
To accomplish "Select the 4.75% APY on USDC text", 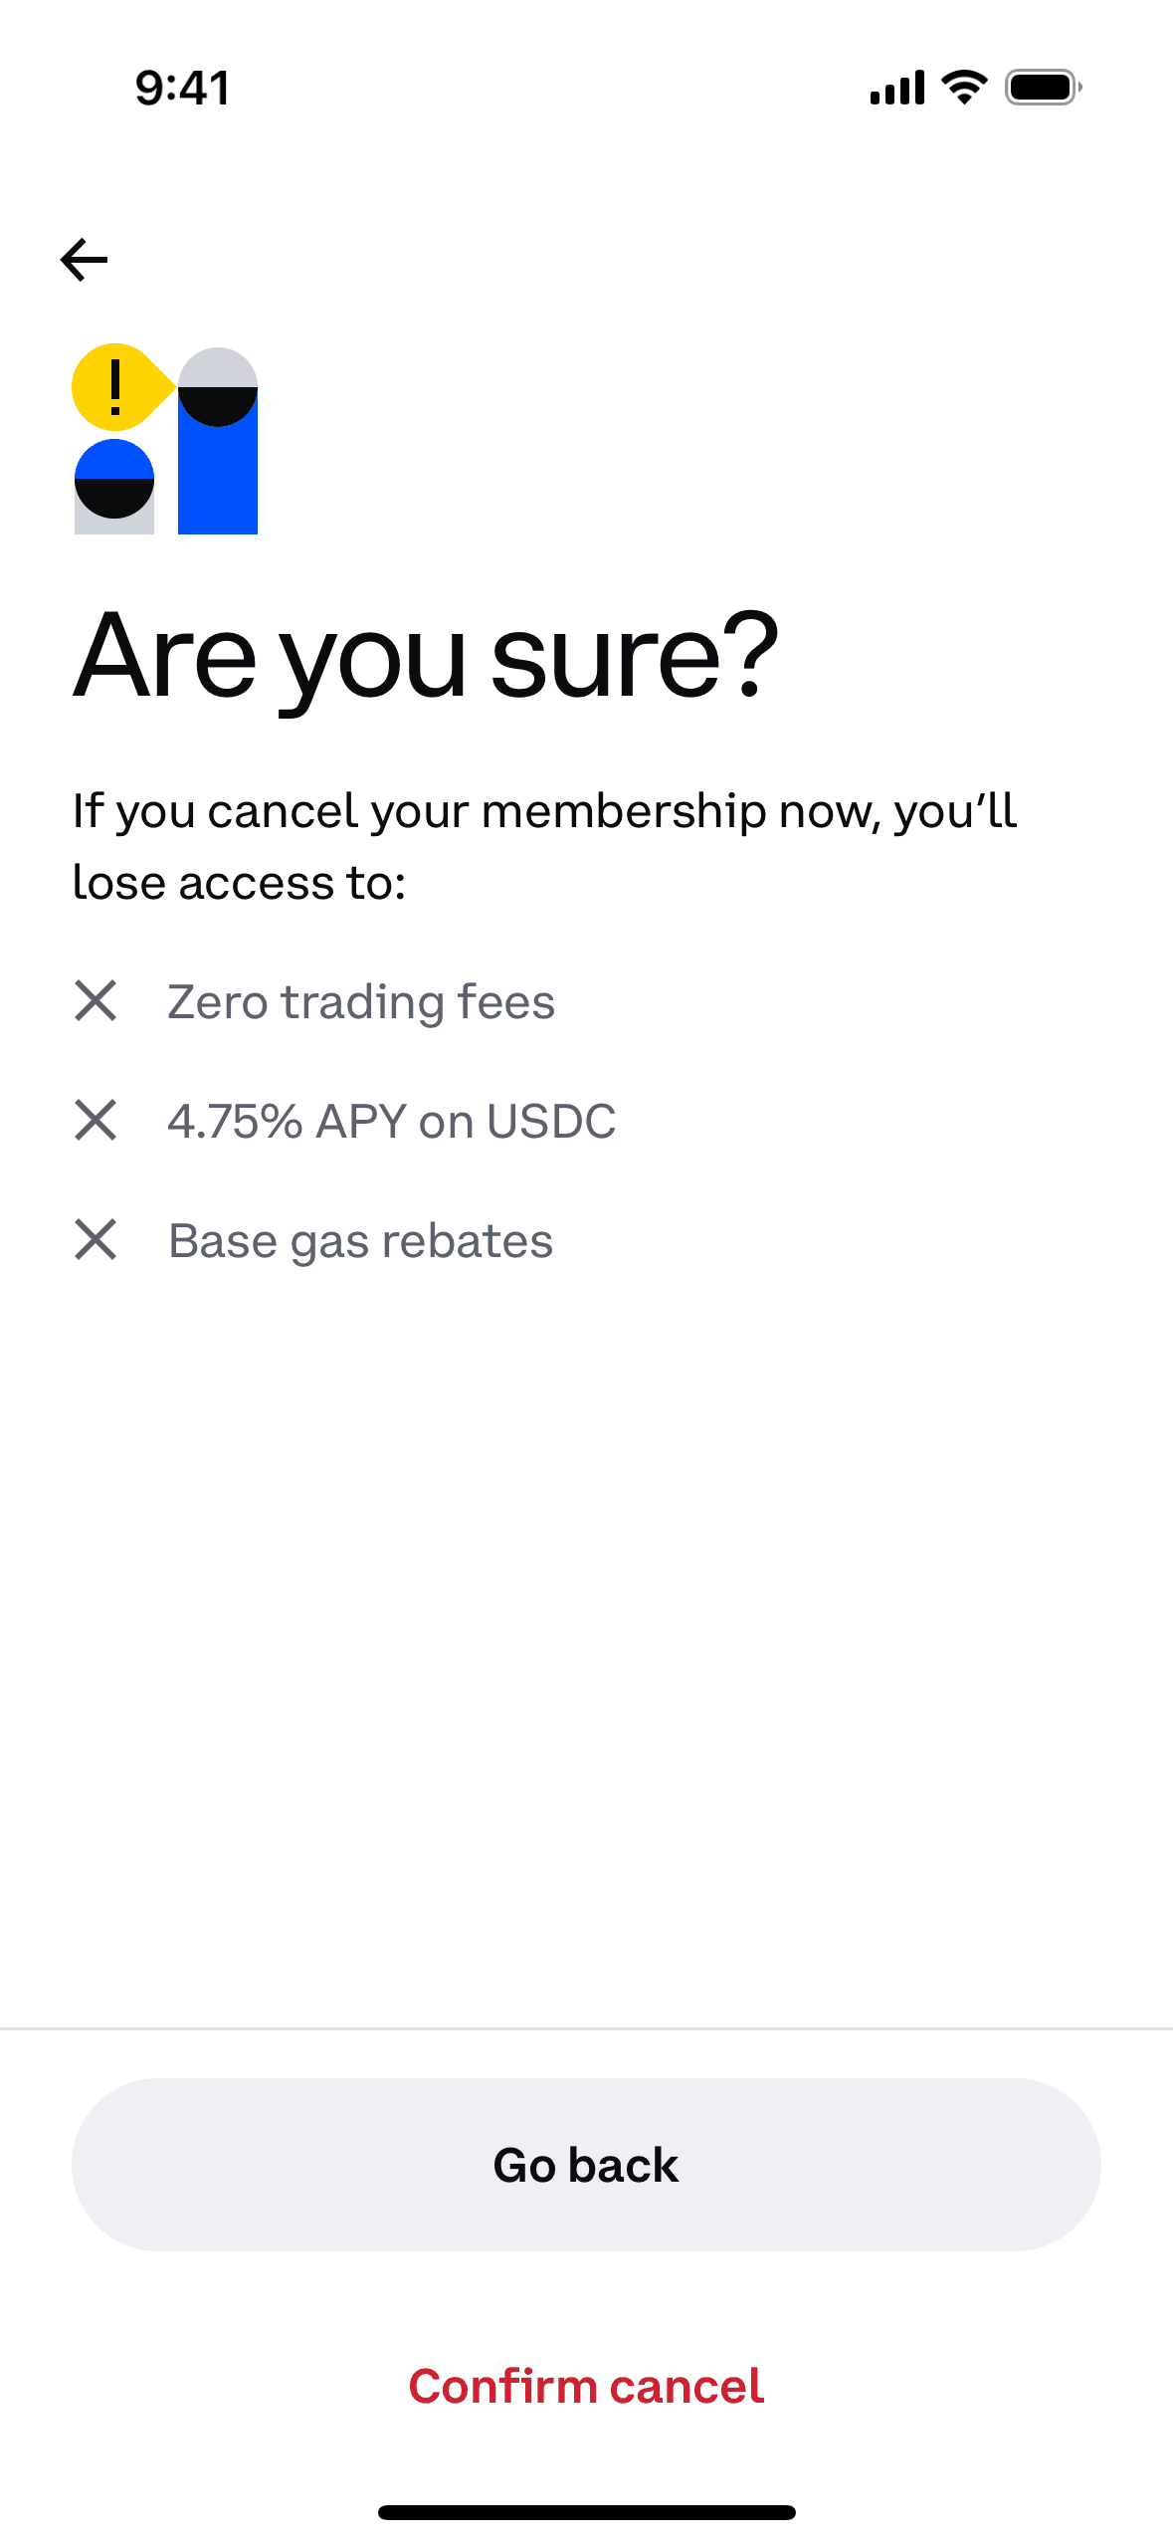I will 392,1122.
